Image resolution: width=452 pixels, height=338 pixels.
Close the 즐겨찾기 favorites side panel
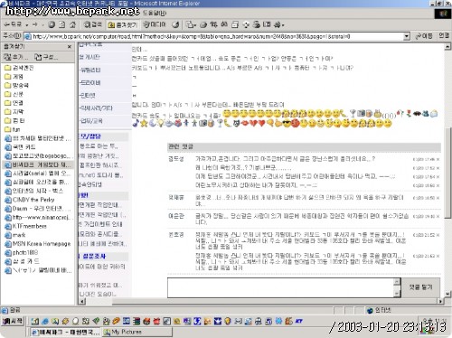tap(70, 47)
